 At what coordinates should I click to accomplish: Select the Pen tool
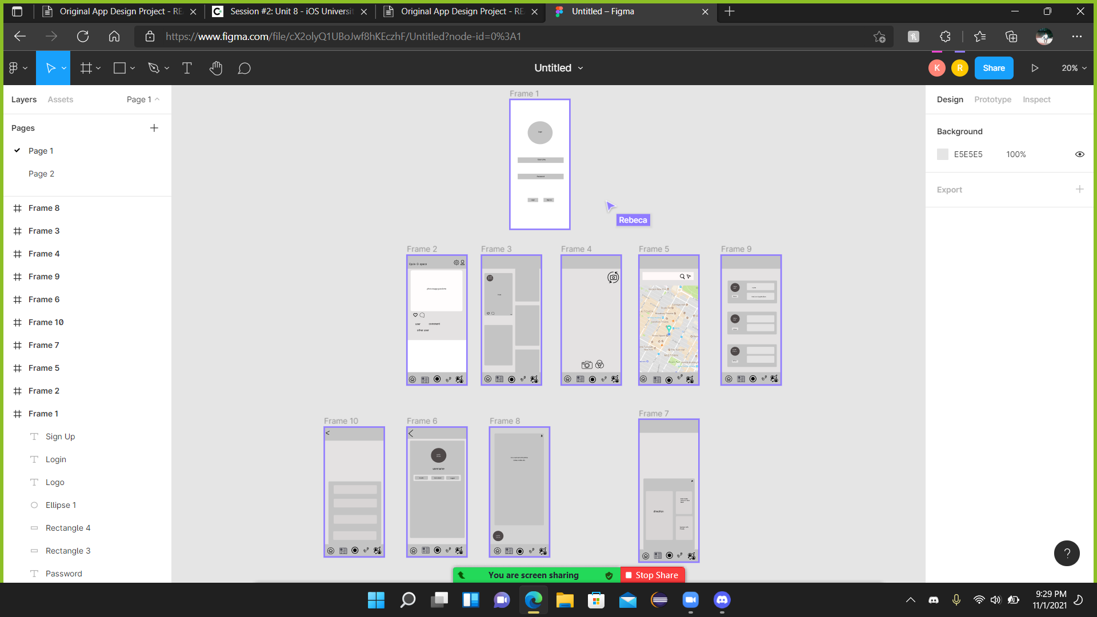154,68
